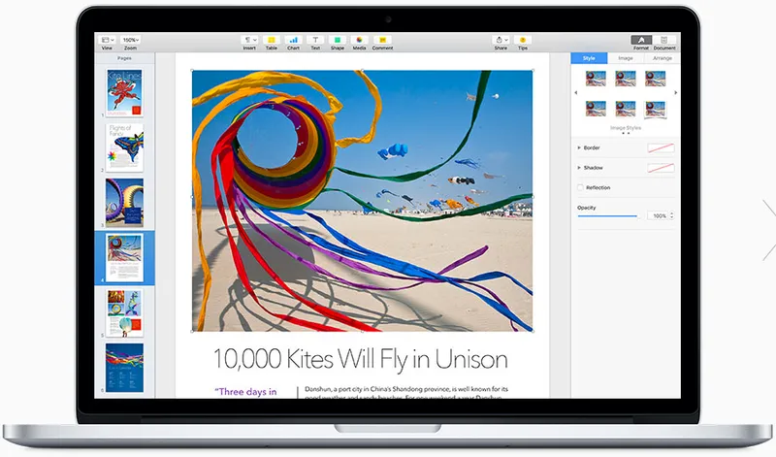
Task: Apply the third image style, top row
Action: pyautogui.click(x=656, y=79)
